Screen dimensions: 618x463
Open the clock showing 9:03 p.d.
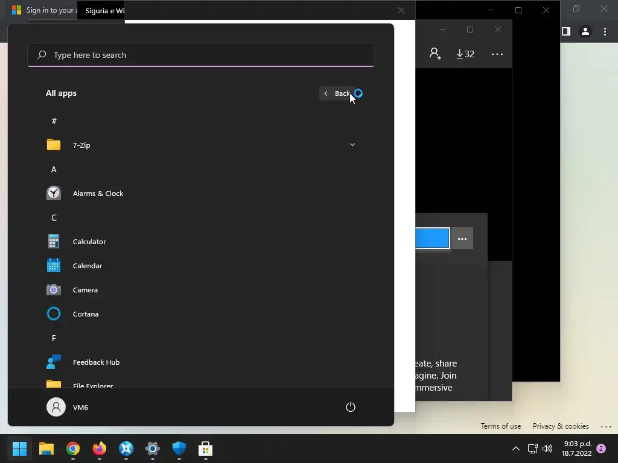(577, 449)
